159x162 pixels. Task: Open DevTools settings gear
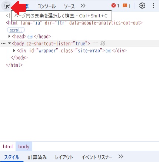[x=142, y=6]
